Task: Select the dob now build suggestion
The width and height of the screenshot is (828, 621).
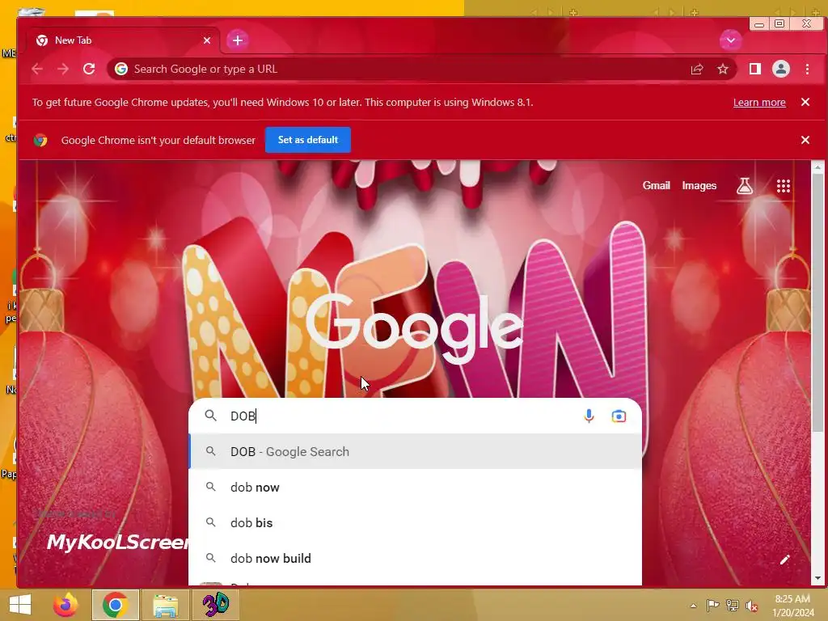Action: (415, 558)
